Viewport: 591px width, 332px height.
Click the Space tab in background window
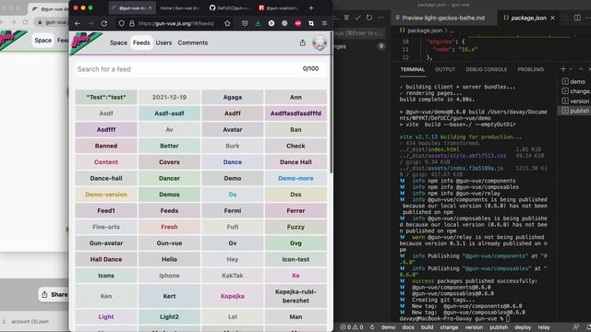pos(43,41)
